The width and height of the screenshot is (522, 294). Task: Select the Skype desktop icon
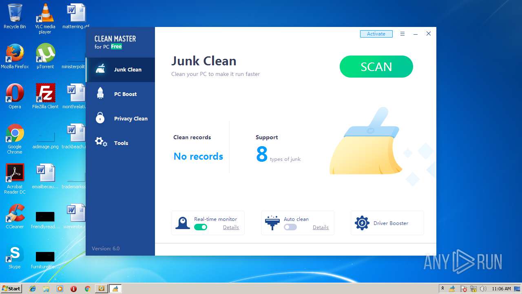click(15, 256)
